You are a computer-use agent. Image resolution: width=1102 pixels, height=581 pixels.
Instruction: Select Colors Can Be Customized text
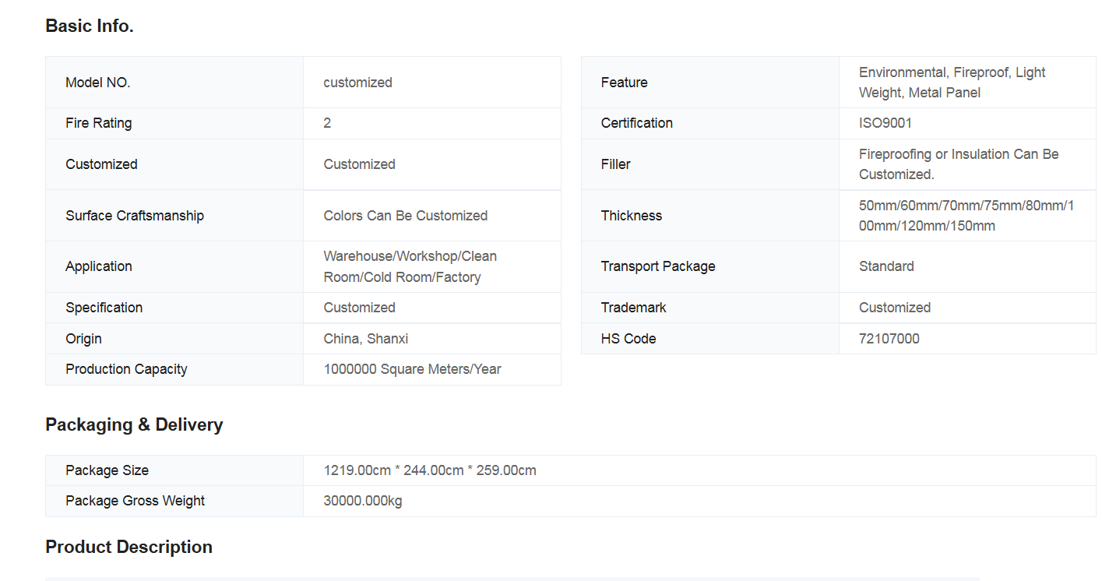(x=406, y=216)
